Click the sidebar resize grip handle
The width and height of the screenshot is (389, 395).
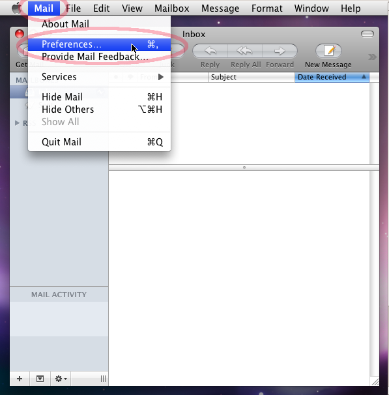pos(103,379)
